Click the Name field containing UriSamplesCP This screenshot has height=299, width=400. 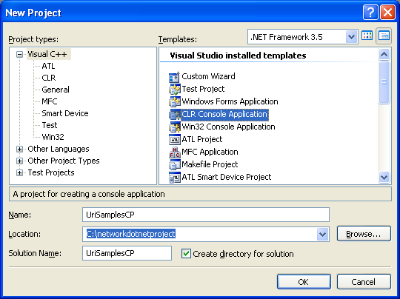point(206,215)
